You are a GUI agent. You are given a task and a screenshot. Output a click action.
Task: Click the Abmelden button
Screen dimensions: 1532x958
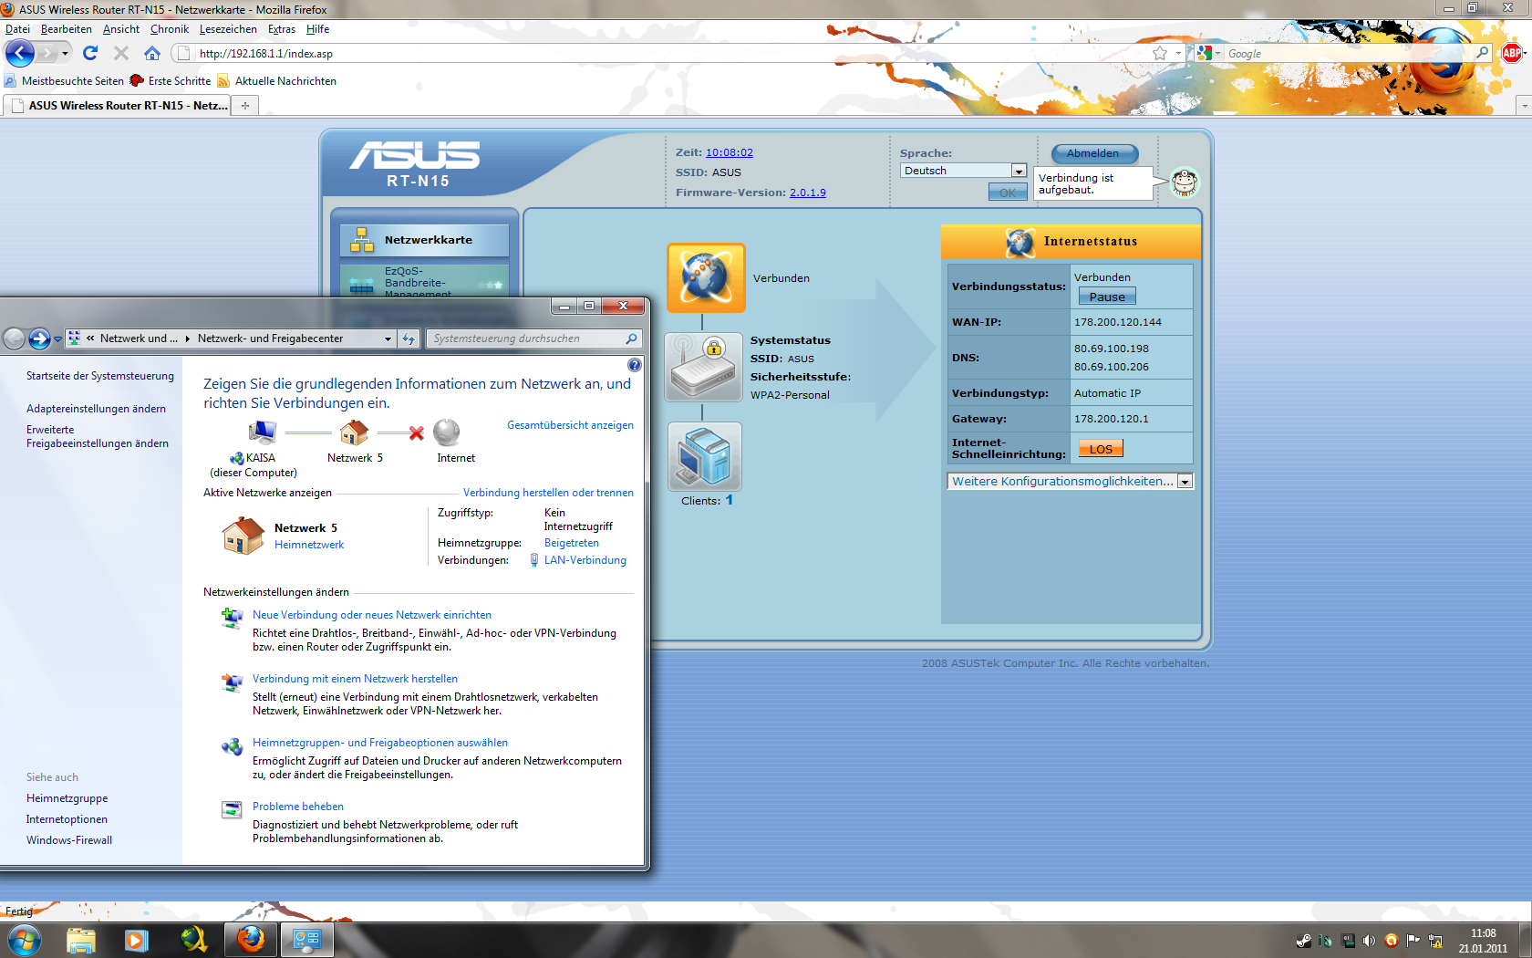[x=1093, y=153]
